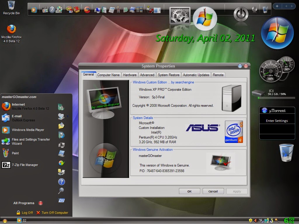Click Turn Off Computer in Start menu

(x=52, y=213)
